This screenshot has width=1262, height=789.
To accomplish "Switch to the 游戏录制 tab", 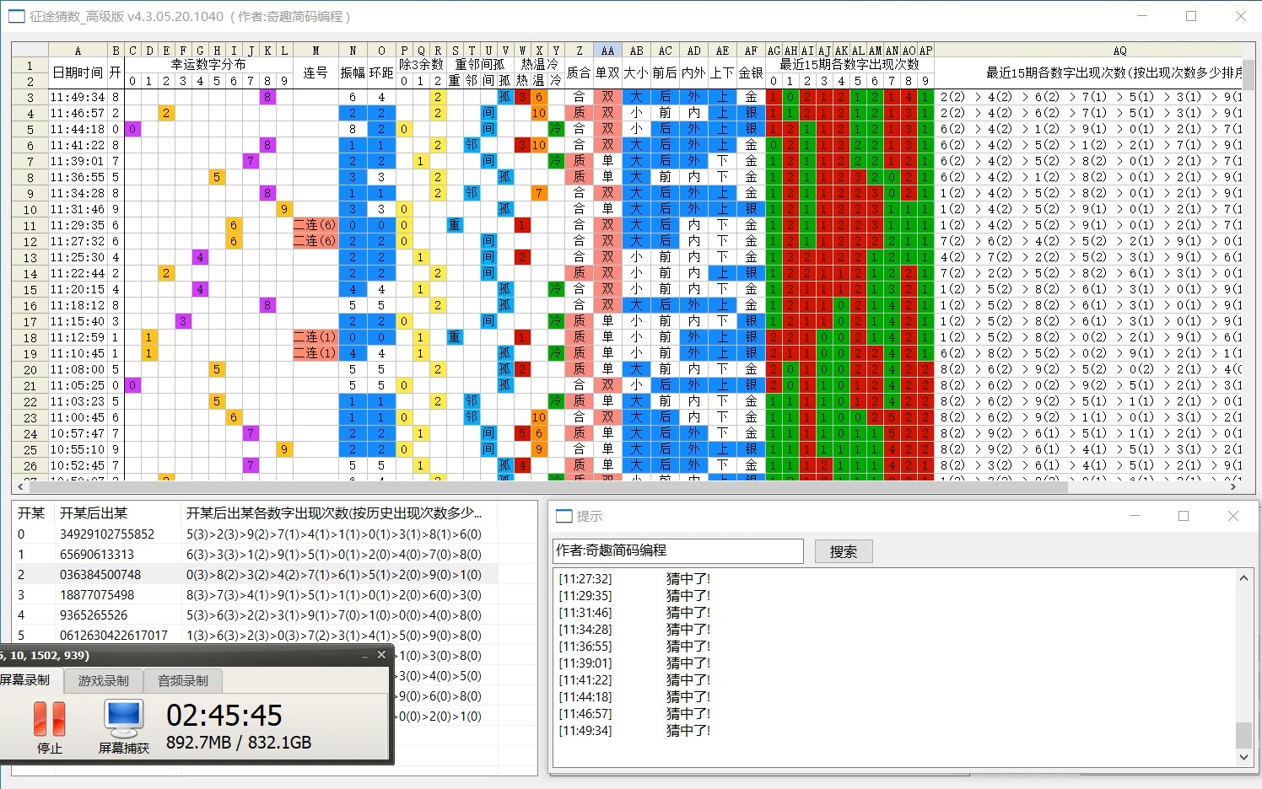I will click(x=104, y=680).
